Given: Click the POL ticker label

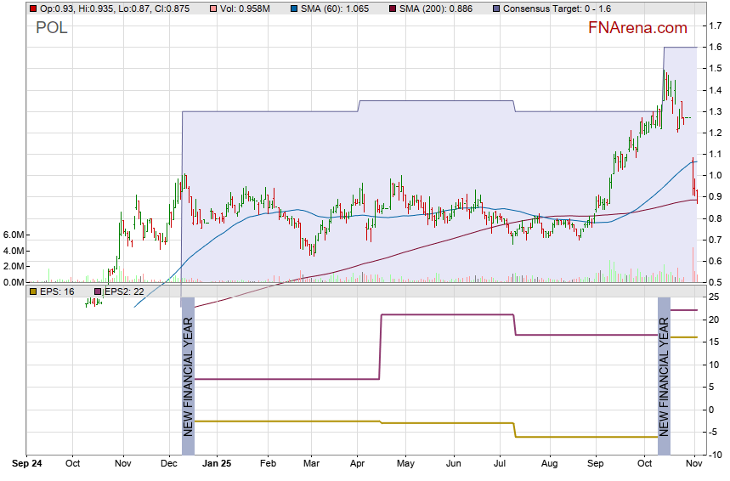Looking at the screenshot, I should [52, 28].
